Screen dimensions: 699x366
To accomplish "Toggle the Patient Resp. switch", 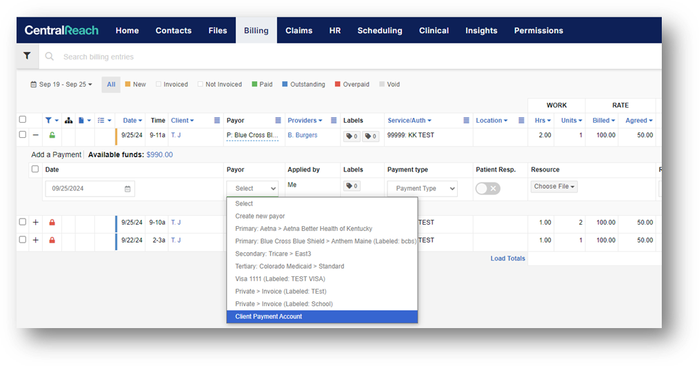I will click(x=487, y=189).
